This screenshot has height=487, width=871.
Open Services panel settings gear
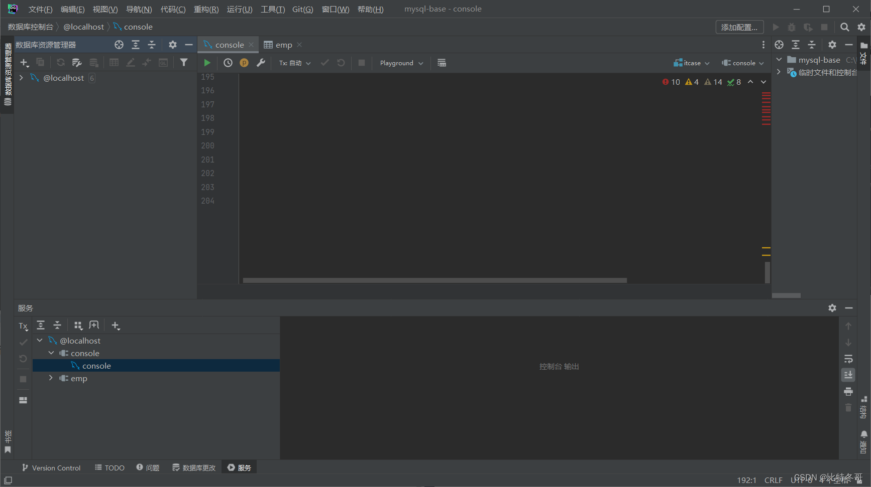832,308
